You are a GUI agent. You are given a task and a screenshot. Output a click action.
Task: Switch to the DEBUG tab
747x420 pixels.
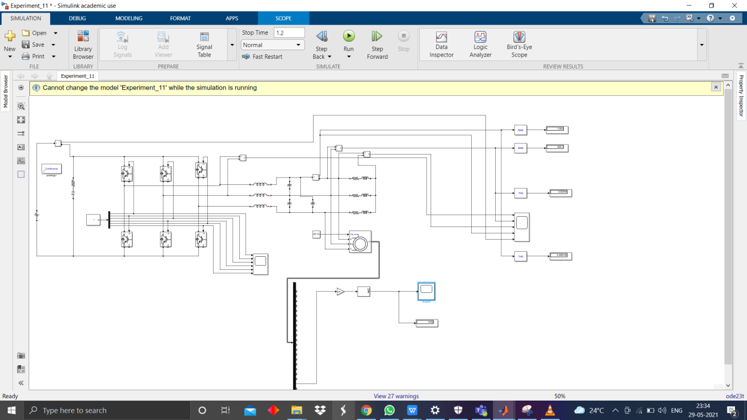(78, 18)
